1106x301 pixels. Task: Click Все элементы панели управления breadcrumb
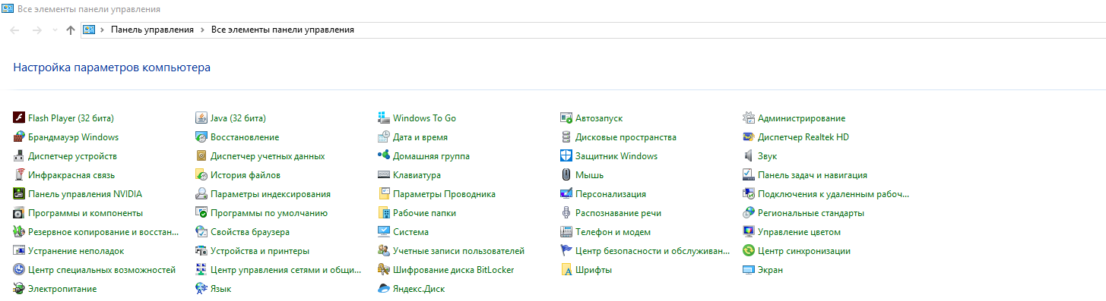283,30
